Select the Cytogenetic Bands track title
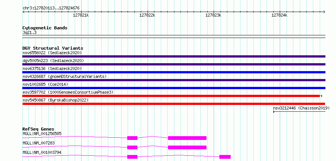 [45, 28]
